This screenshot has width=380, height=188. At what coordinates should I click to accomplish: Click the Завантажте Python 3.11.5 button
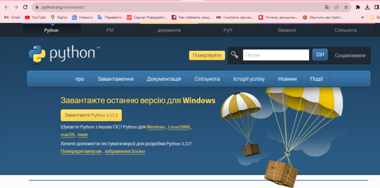[91, 115]
